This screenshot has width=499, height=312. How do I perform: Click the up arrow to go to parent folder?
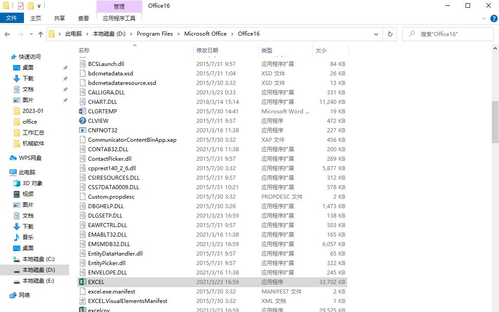tap(41, 34)
